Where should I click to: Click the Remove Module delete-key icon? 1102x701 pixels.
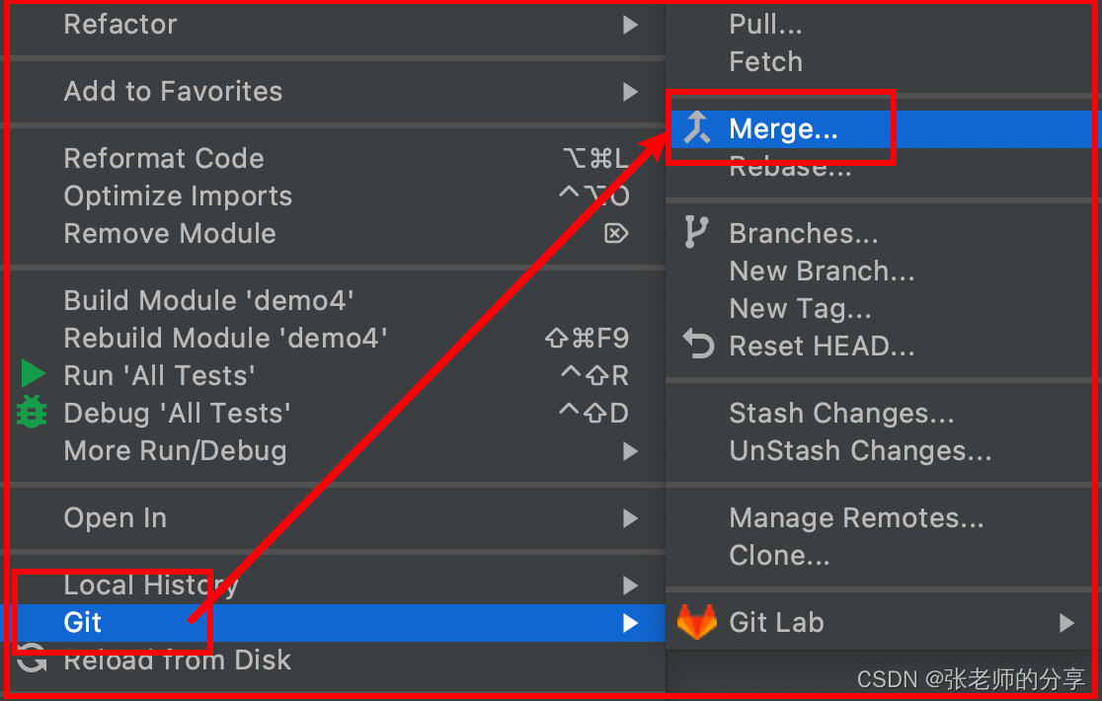click(615, 234)
